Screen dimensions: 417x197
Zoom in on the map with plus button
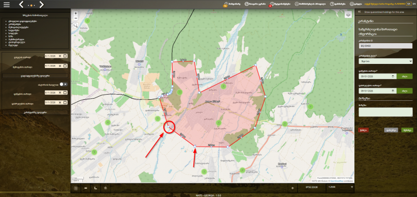[x=76, y=14]
